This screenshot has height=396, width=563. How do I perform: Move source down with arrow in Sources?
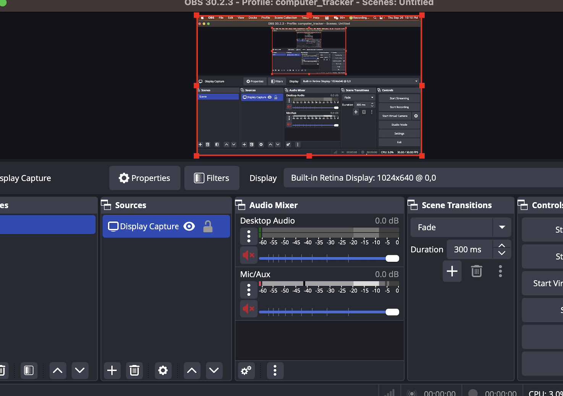[x=214, y=370]
